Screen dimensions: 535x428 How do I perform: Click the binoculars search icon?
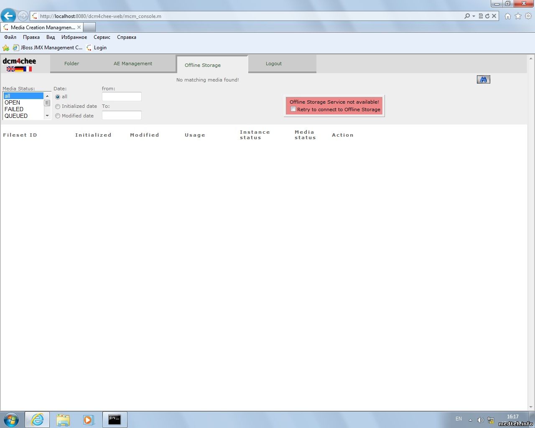[483, 79]
